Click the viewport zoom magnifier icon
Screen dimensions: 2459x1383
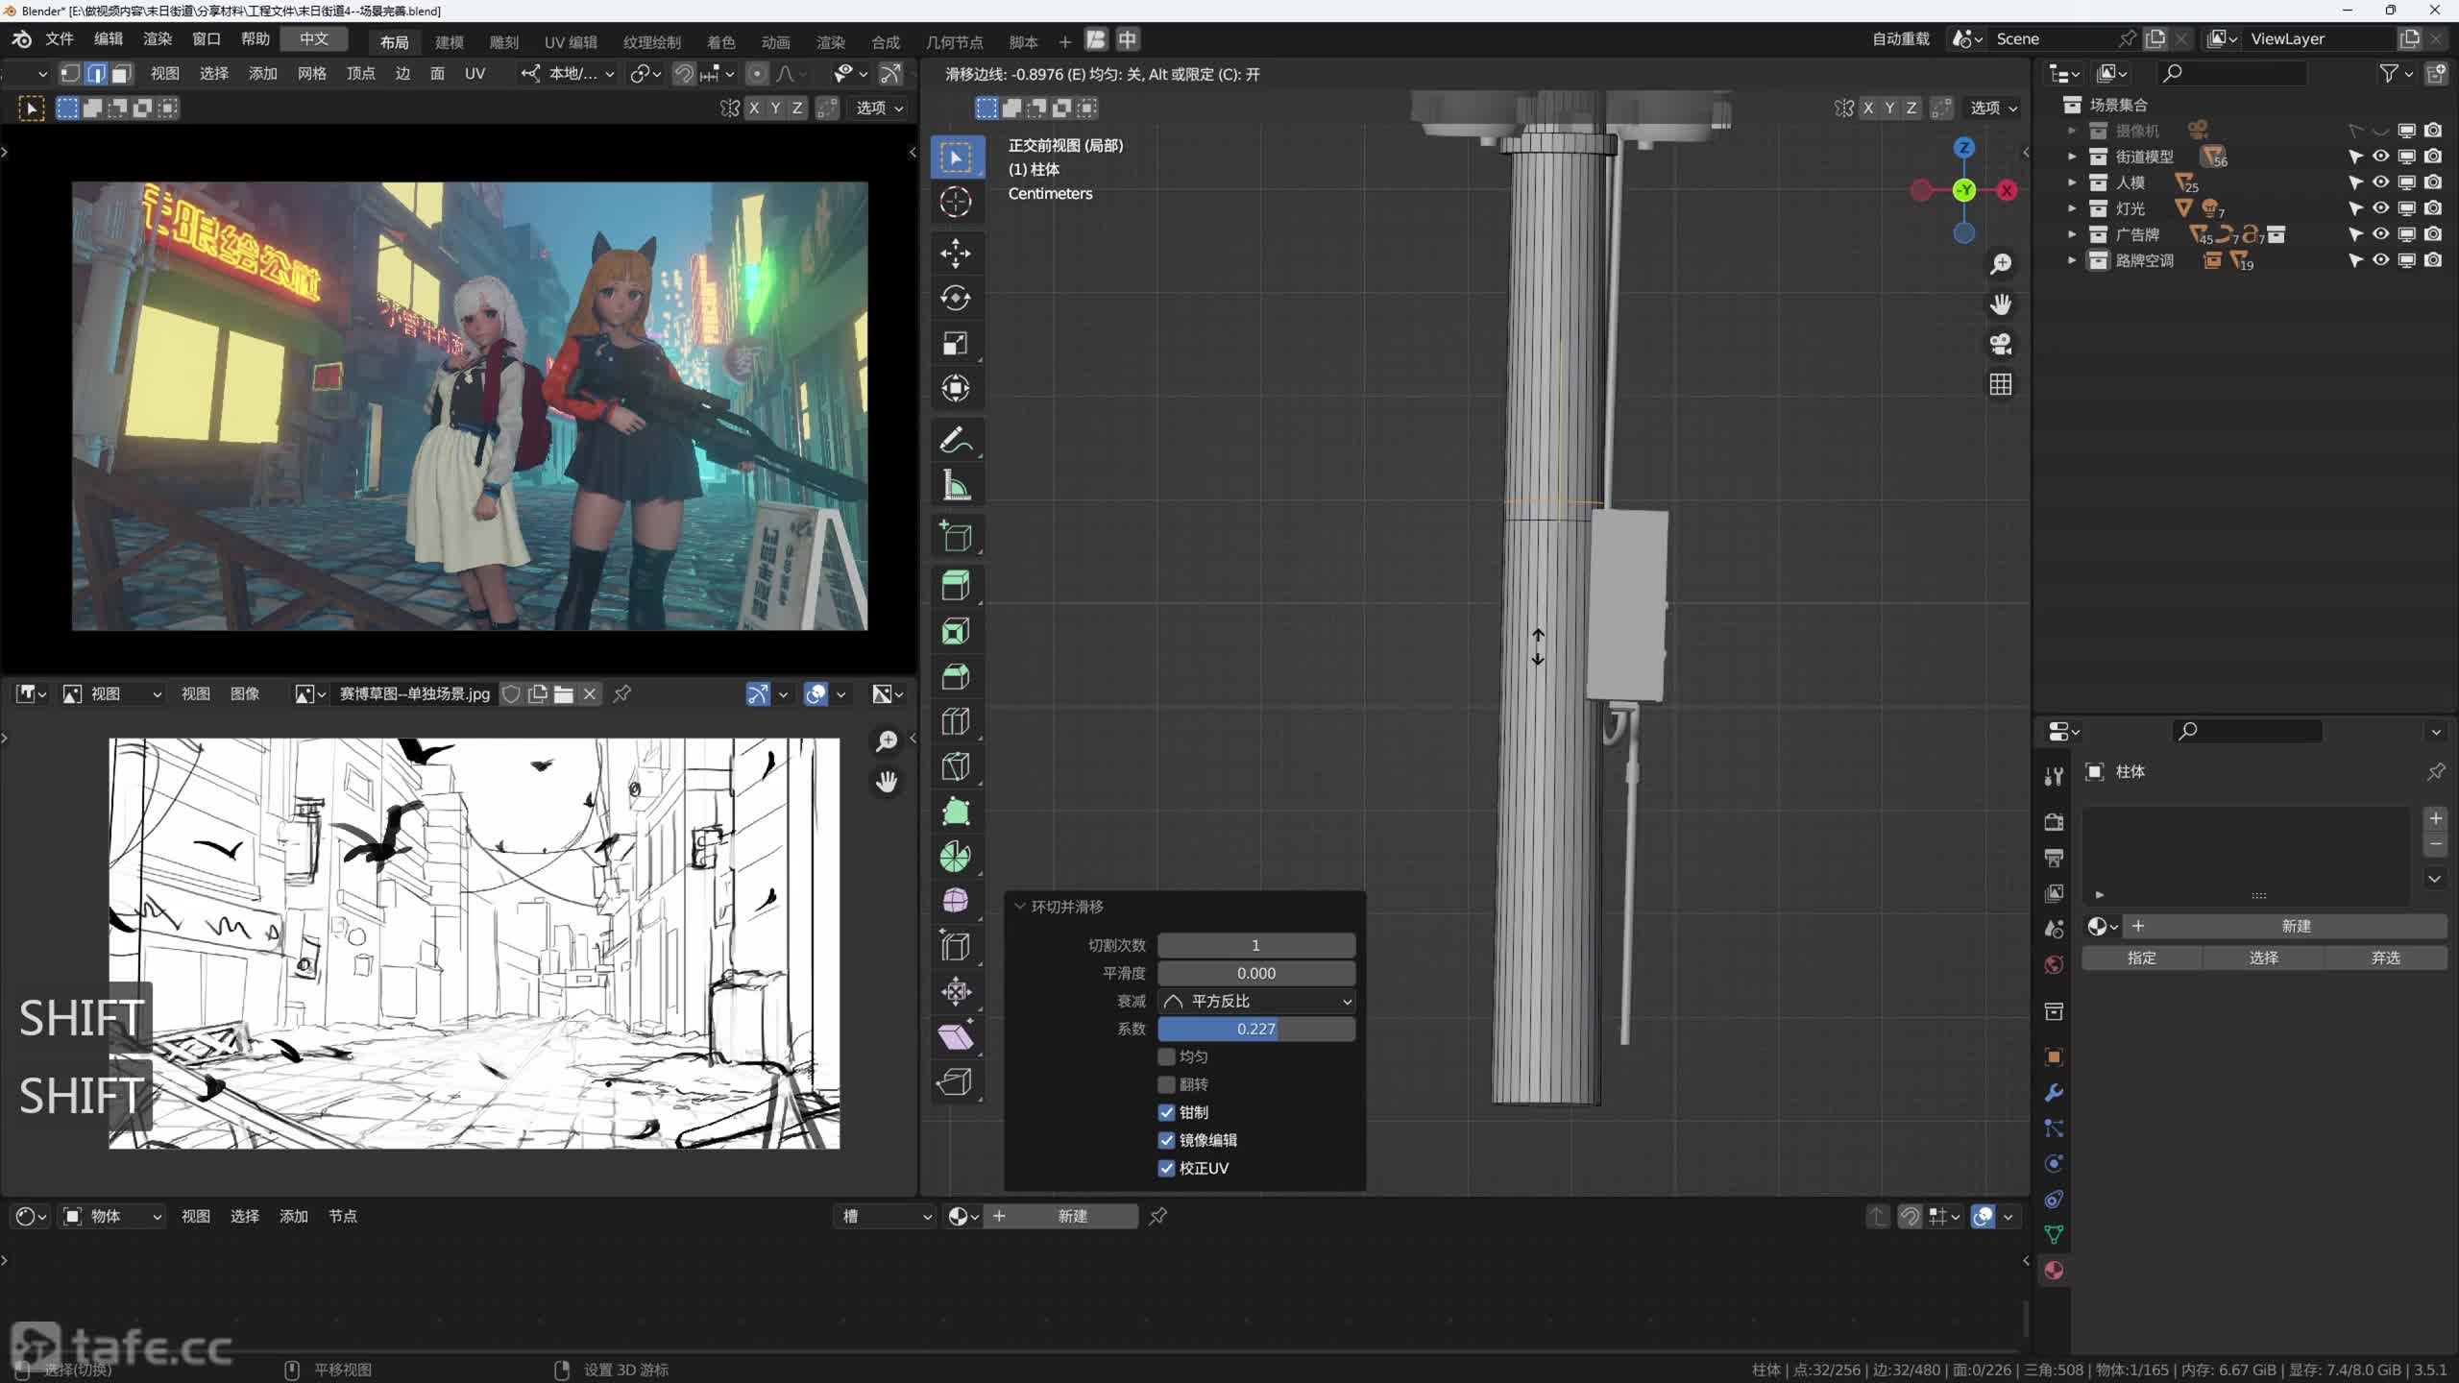click(2001, 264)
